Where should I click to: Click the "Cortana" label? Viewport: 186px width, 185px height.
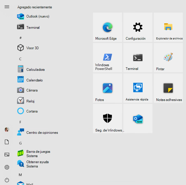pyautogui.click(x=32, y=111)
